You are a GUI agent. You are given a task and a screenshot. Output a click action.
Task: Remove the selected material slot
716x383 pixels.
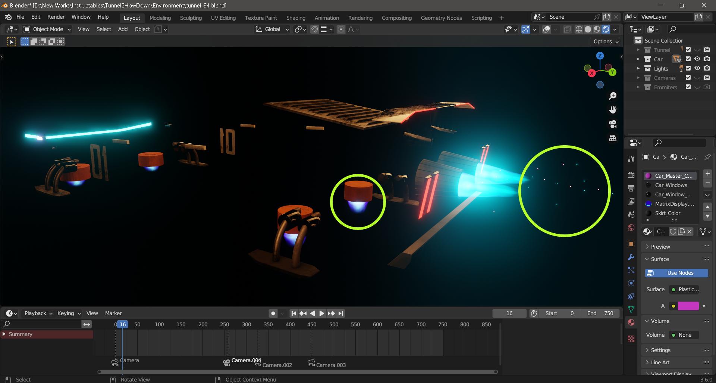click(x=707, y=183)
